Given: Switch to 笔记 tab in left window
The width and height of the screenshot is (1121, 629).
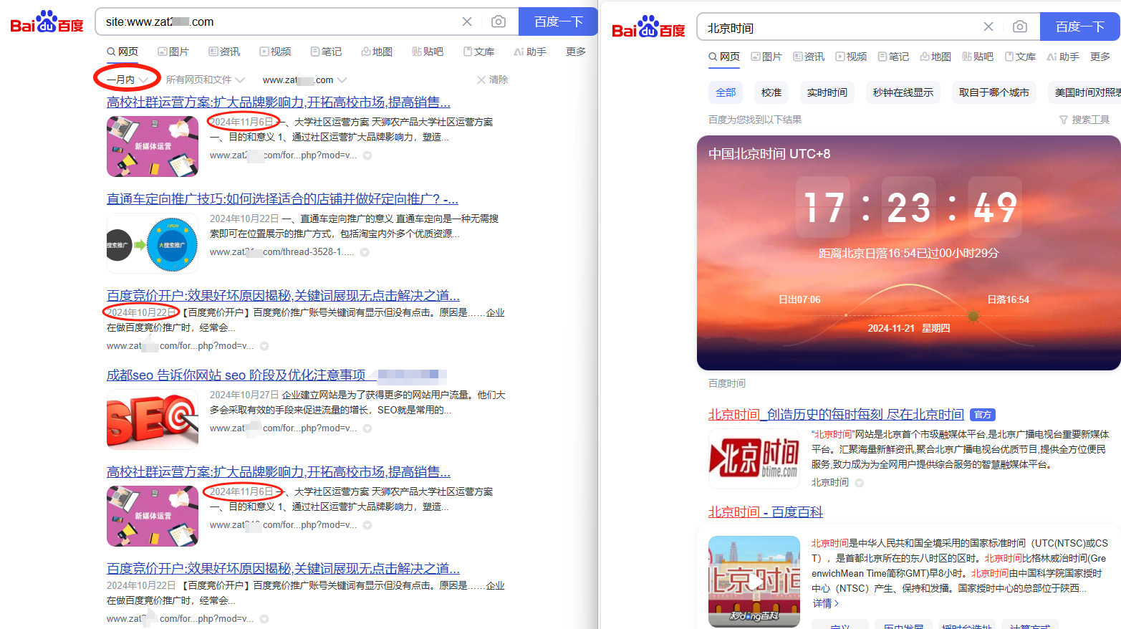Looking at the screenshot, I should (326, 52).
